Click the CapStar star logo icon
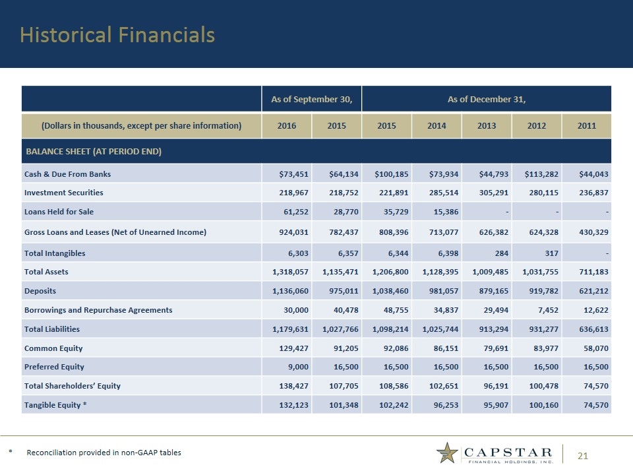 click(448, 453)
